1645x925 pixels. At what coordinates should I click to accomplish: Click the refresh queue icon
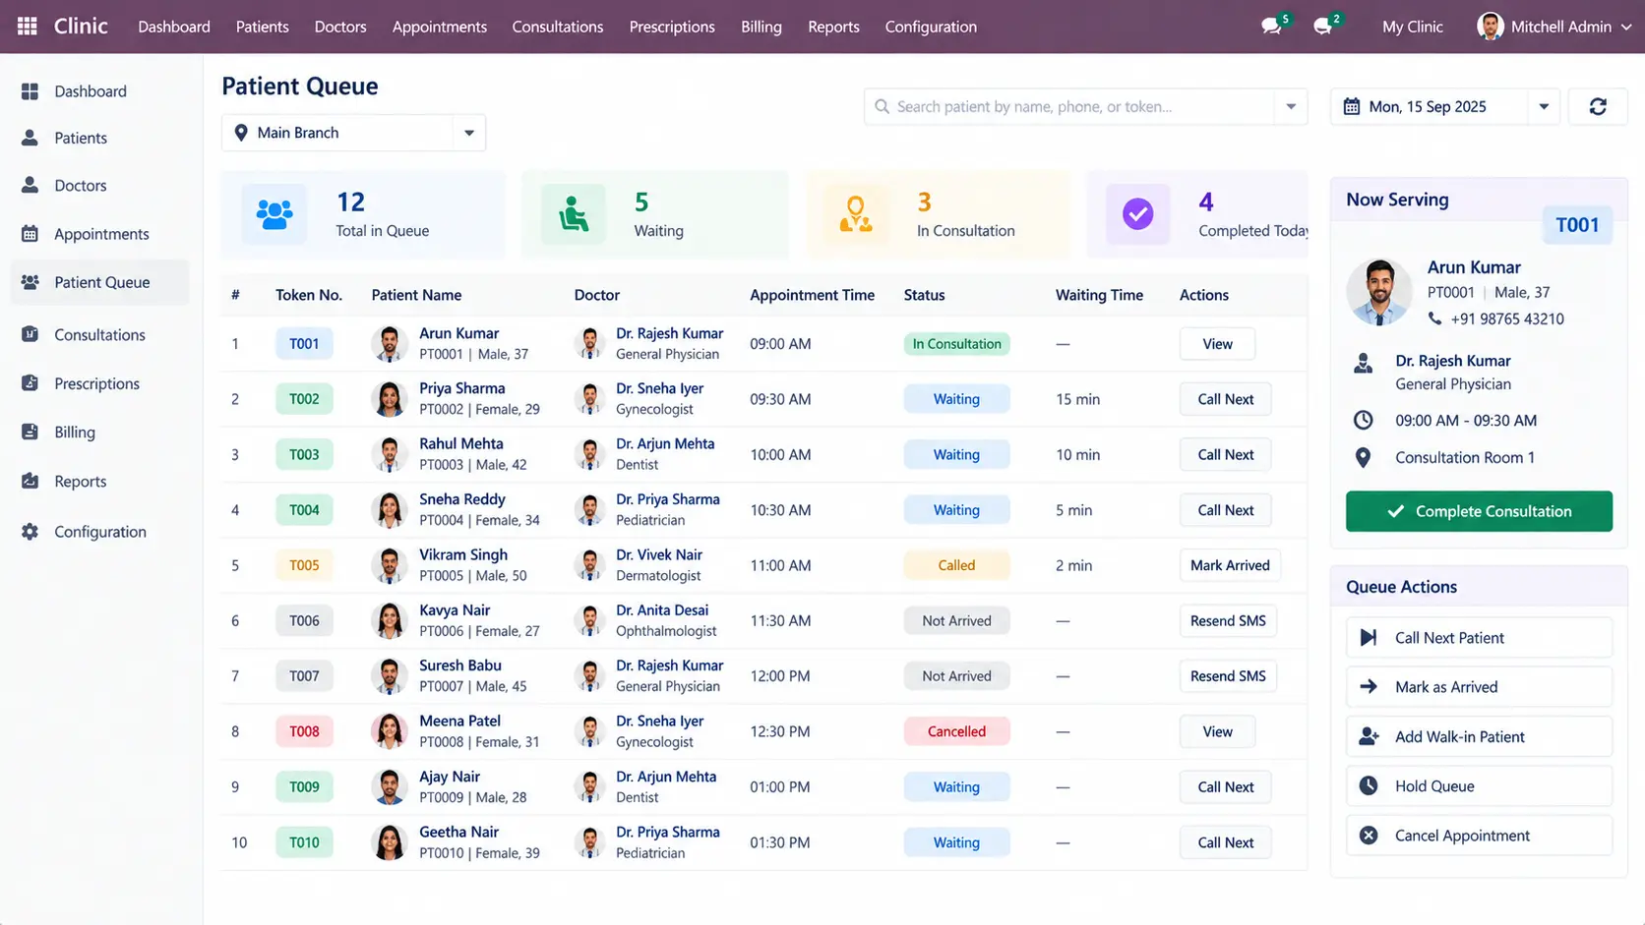pos(1598,106)
